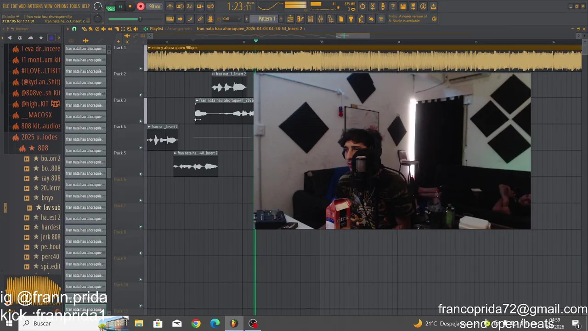This screenshot has height=331, width=588.
Task: Click the arrow left of Pattern 1
Action: (x=247, y=19)
